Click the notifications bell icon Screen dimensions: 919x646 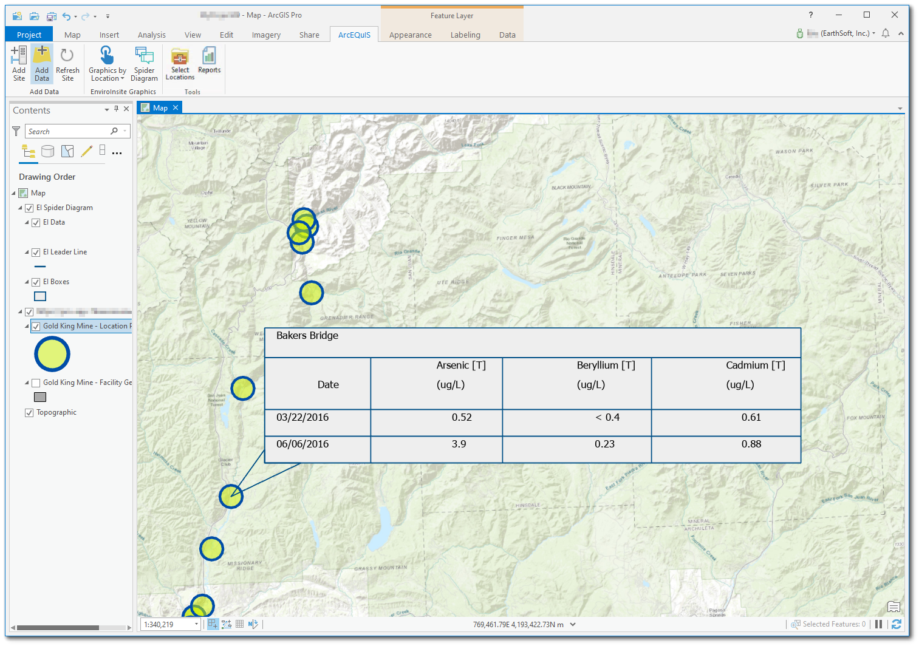tap(886, 33)
